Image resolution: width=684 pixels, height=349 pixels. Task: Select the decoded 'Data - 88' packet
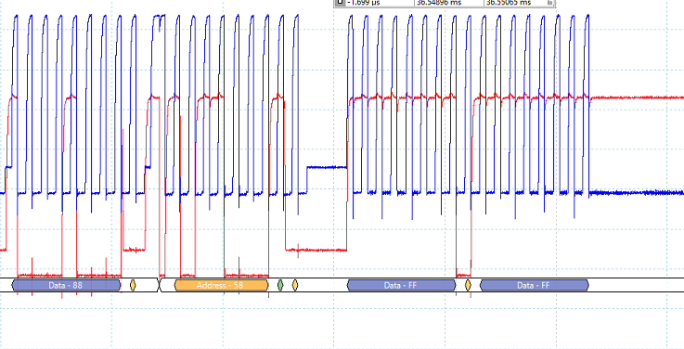(66, 285)
